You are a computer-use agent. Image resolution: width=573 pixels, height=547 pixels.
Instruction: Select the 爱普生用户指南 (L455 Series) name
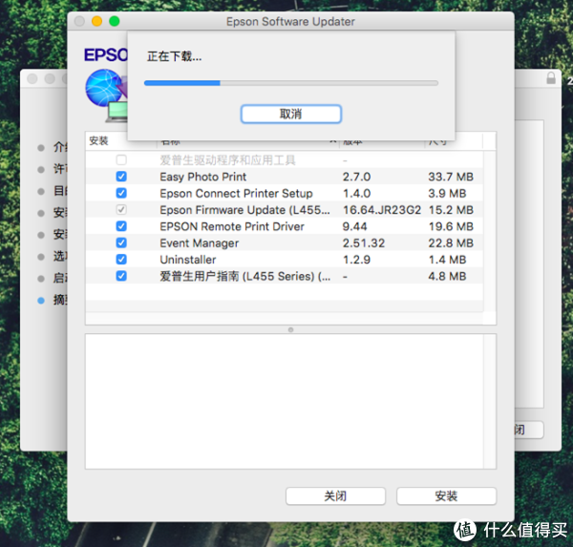[244, 276]
